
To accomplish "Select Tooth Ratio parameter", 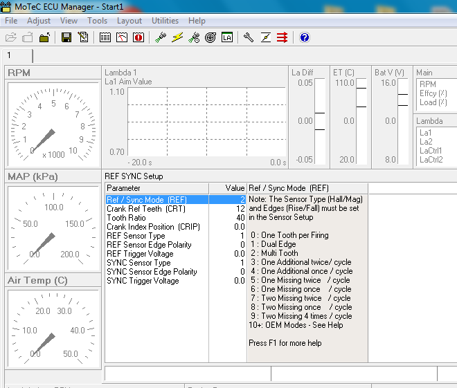I will [x=126, y=218].
